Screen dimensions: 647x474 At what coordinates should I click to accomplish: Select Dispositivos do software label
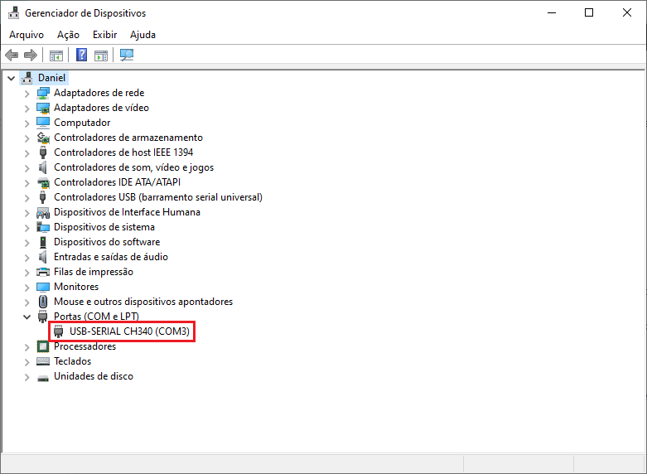coord(107,242)
